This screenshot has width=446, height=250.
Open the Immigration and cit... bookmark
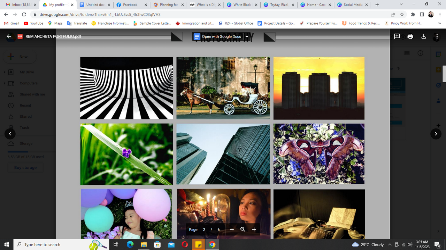(194, 23)
